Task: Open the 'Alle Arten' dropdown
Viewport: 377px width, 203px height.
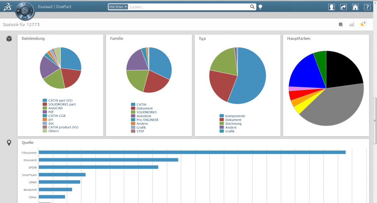Action: tap(118, 7)
